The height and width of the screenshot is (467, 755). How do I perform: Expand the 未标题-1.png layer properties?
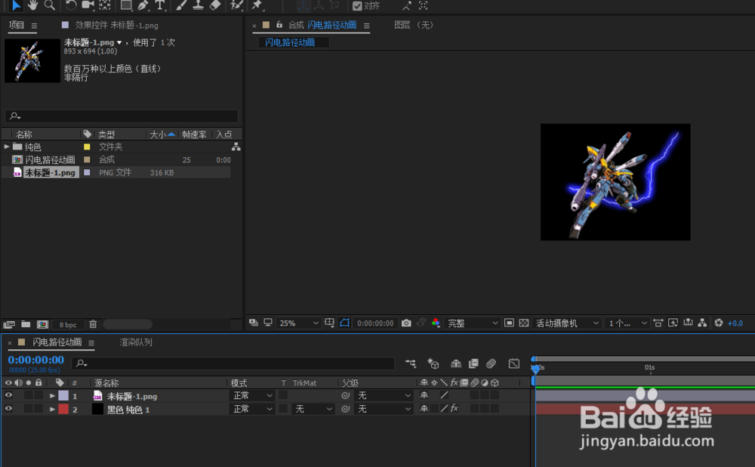(52, 396)
